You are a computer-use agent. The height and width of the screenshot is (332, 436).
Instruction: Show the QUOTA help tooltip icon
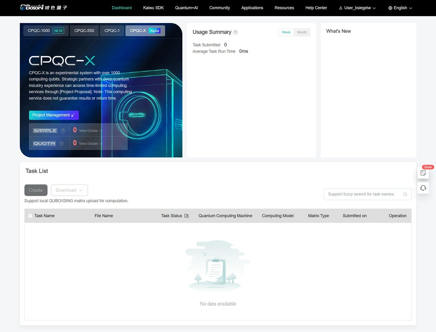[62, 144]
